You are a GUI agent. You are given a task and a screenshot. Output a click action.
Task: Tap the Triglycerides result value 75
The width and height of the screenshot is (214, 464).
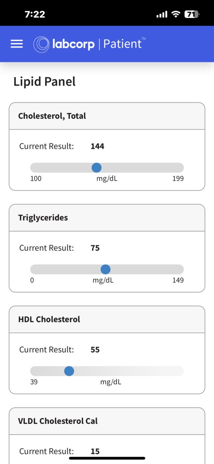pos(95,248)
